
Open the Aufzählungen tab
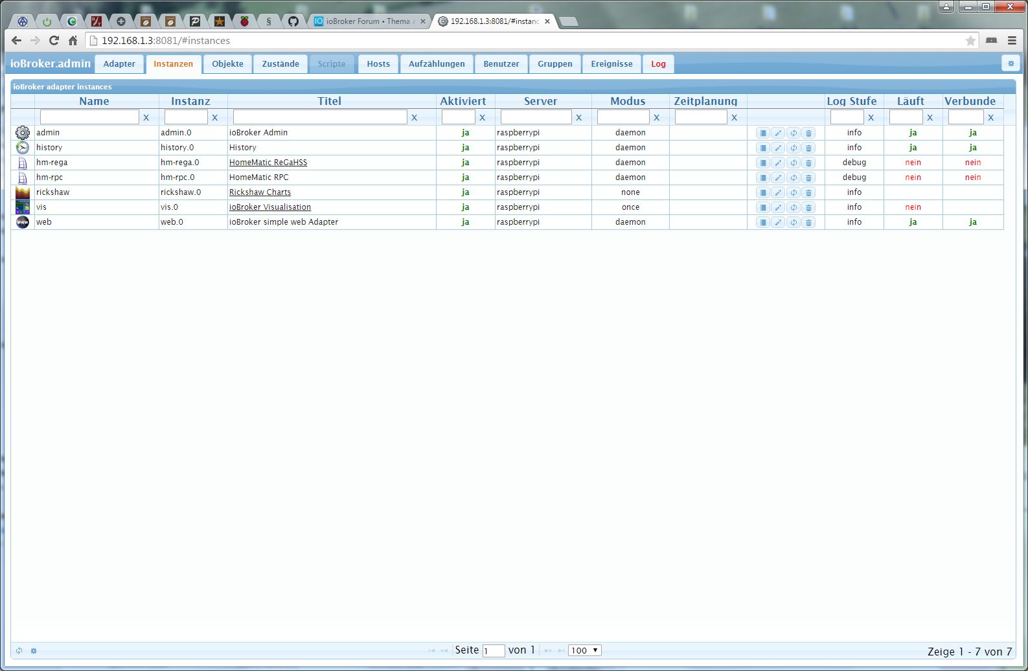[437, 63]
